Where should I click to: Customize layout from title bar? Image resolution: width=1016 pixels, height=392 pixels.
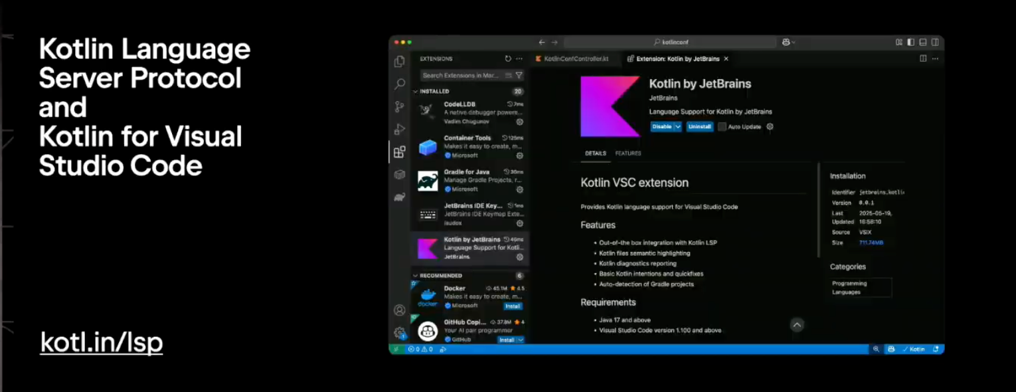point(899,42)
